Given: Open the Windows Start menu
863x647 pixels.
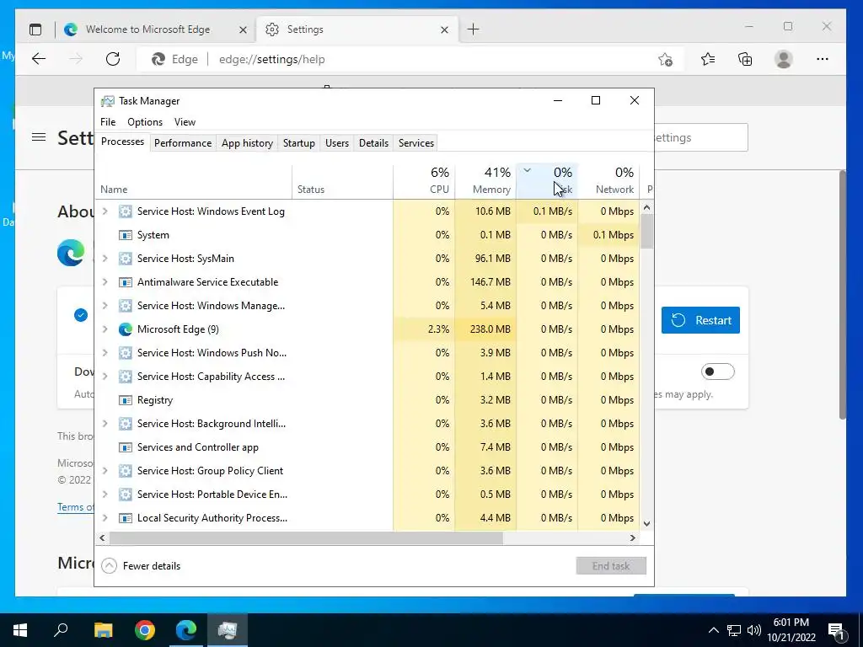Looking at the screenshot, I should (20, 630).
